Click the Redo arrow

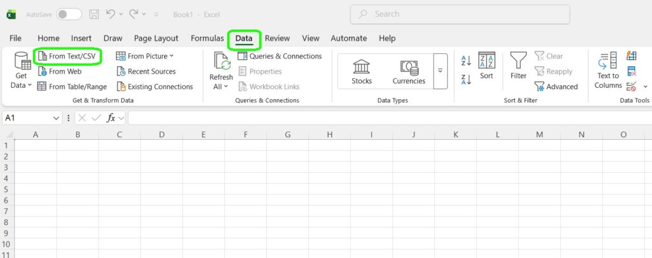click(x=134, y=14)
